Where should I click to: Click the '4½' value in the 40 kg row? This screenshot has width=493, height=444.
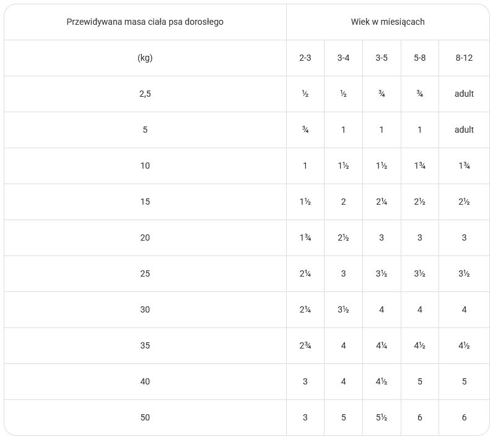coord(382,381)
